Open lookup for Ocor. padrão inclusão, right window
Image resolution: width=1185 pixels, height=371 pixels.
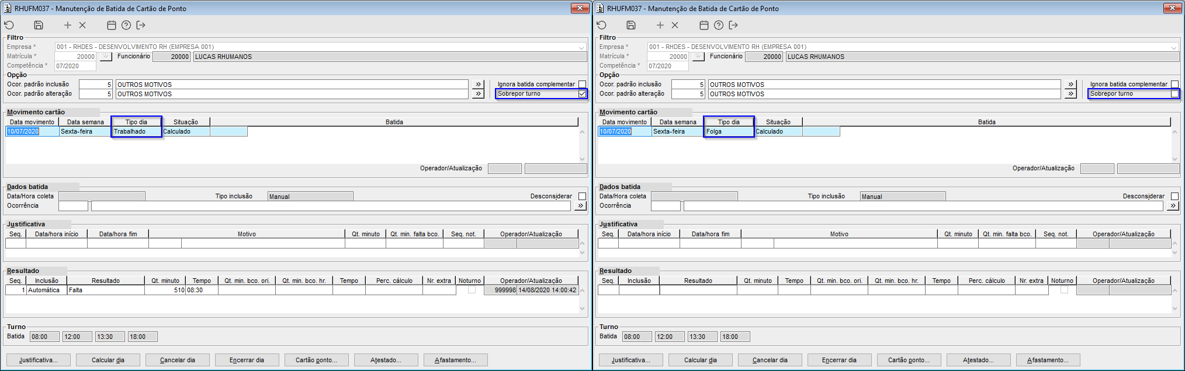tap(1070, 84)
